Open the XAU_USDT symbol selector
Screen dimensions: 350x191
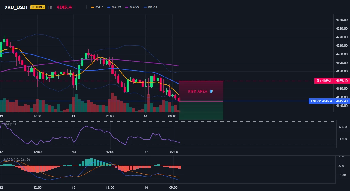tap(16, 7)
